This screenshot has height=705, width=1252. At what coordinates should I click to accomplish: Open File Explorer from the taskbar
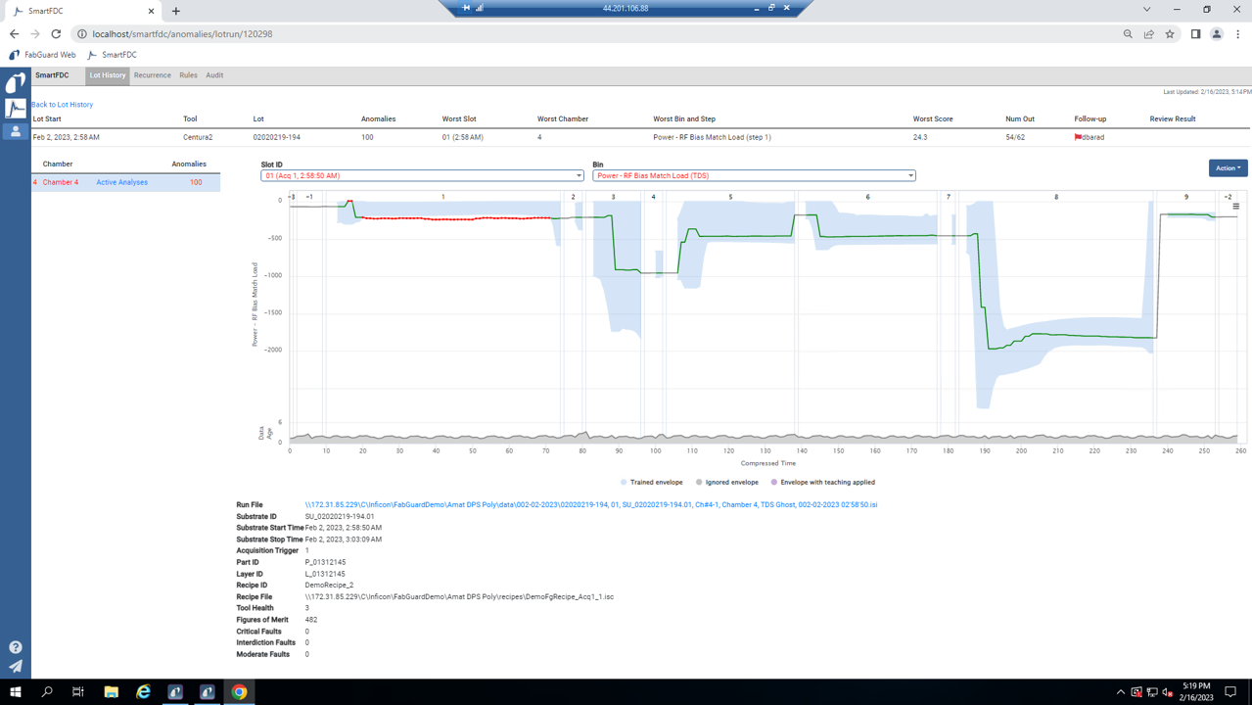coord(112,691)
